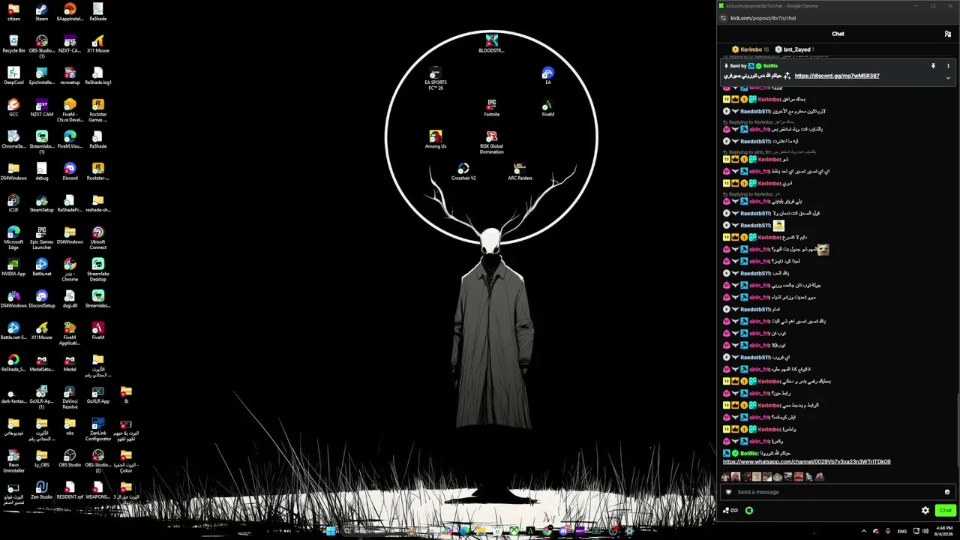
Task: Open Crosshair V2 shortcut
Action: (x=463, y=172)
